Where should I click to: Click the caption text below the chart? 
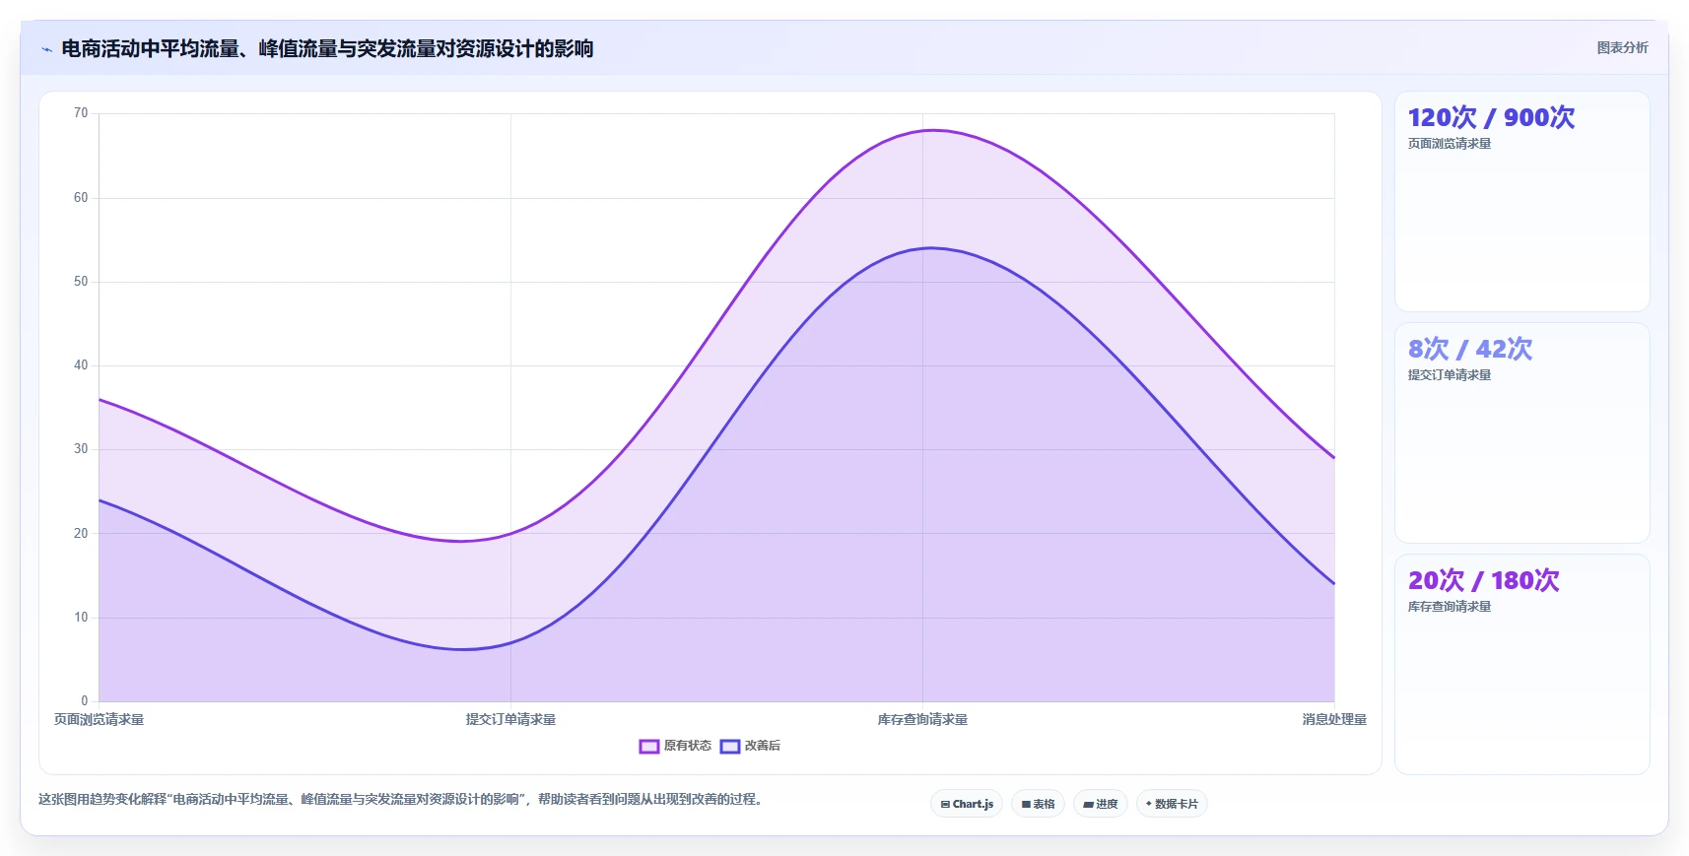[x=401, y=799]
